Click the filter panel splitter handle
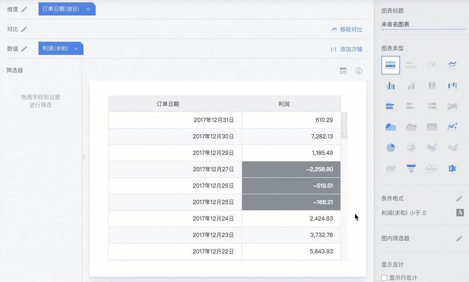469x282 pixels. [83, 157]
